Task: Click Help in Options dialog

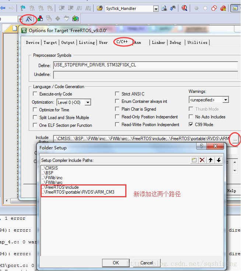Action: pos(231,191)
